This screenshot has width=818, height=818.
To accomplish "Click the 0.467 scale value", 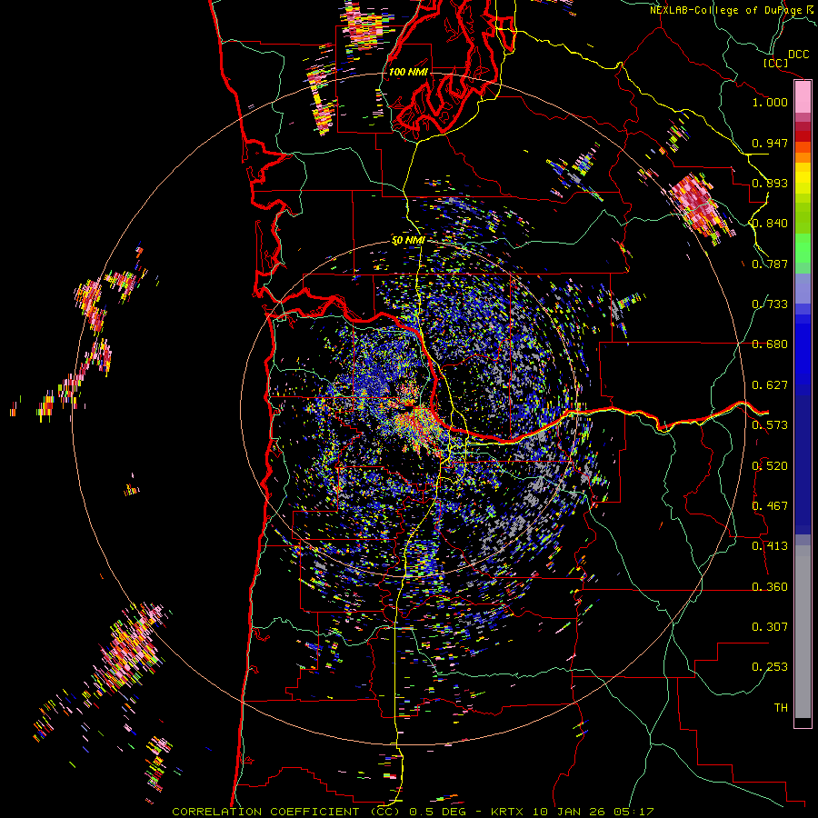I will (x=770, y=506).
